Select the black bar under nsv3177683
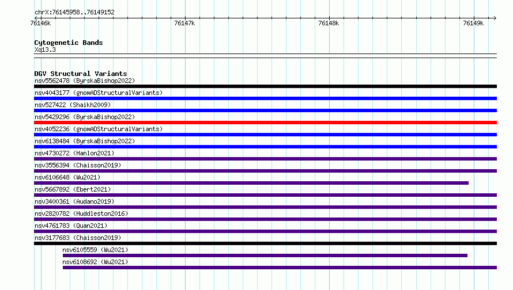This screenshot has height=290, width=513. tap(265, 243)
